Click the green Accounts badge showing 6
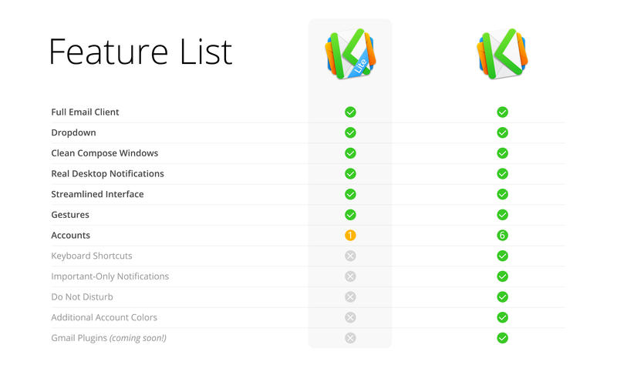This screenshot has height=385, width=617. [502, 236]
